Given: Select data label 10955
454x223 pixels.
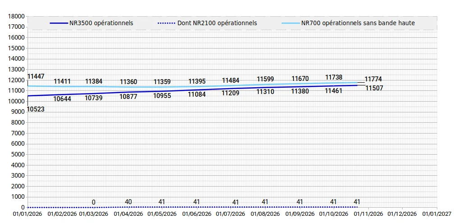Looking at the screenshot, I should point(162,96).
